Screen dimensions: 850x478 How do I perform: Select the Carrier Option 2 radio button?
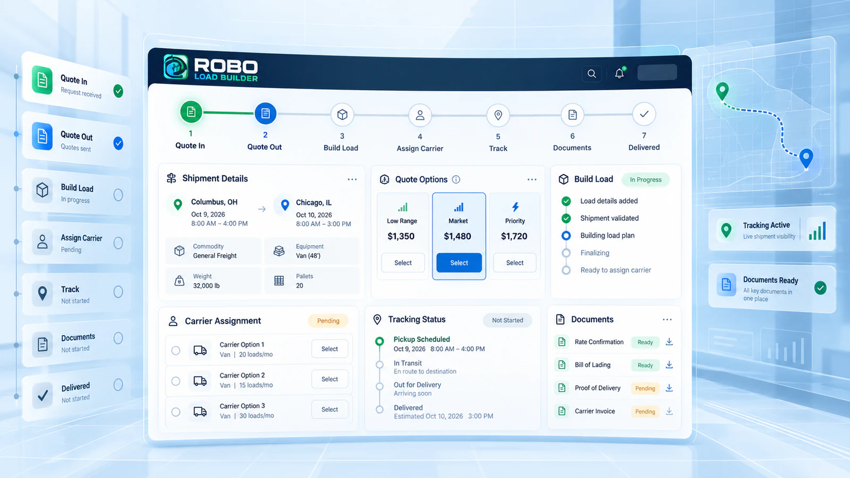point(176,381)
